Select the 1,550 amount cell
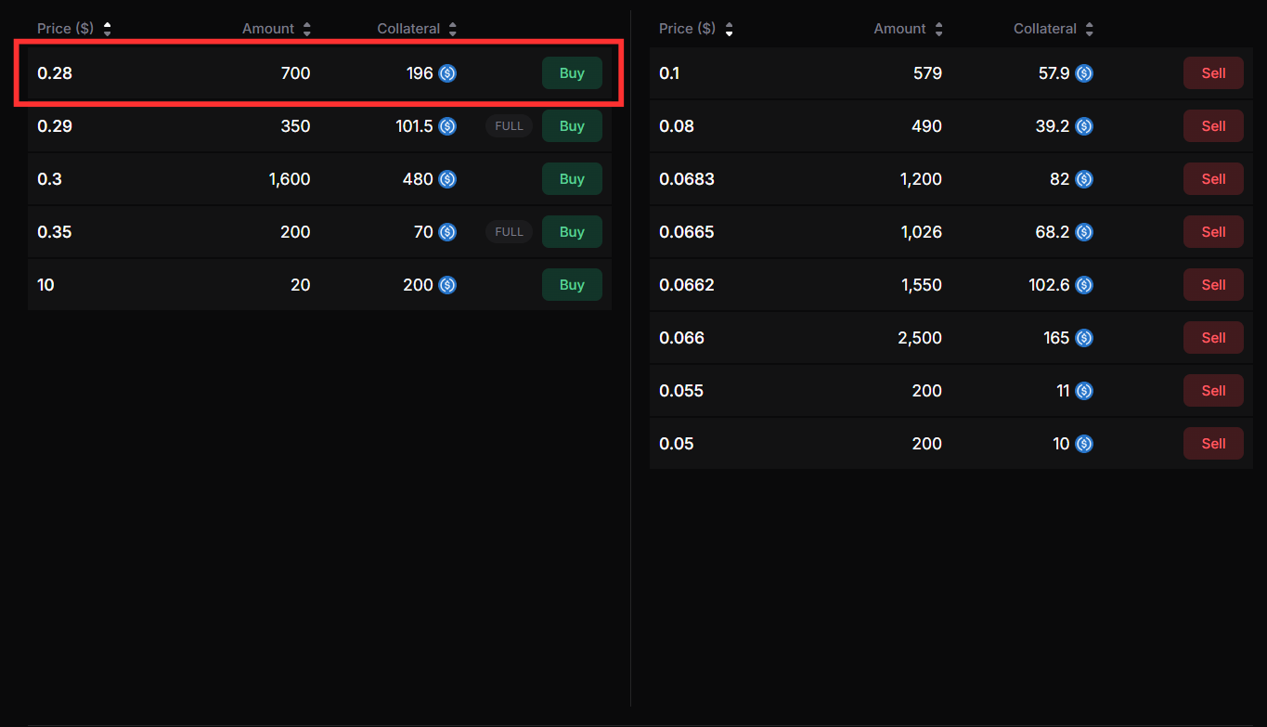This screenshot has width=1267, height=727. coord(921,285)
